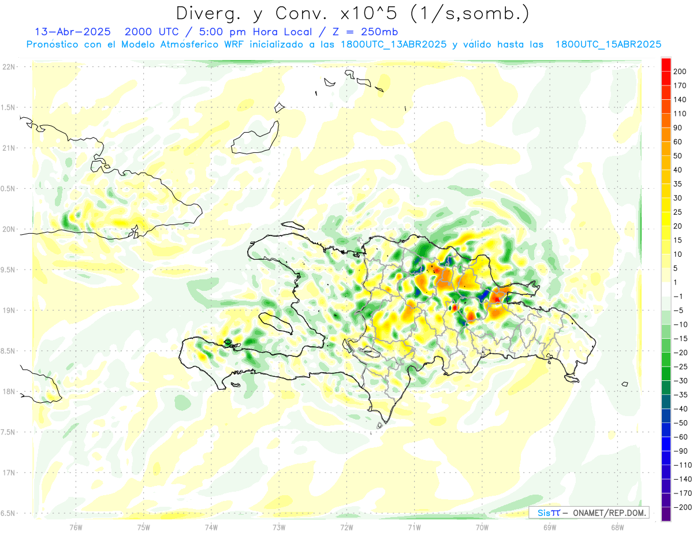This screenshot has height=535, width=693.
Task: Click the '76W' longitude label
Action: click(x=76, y=527)
